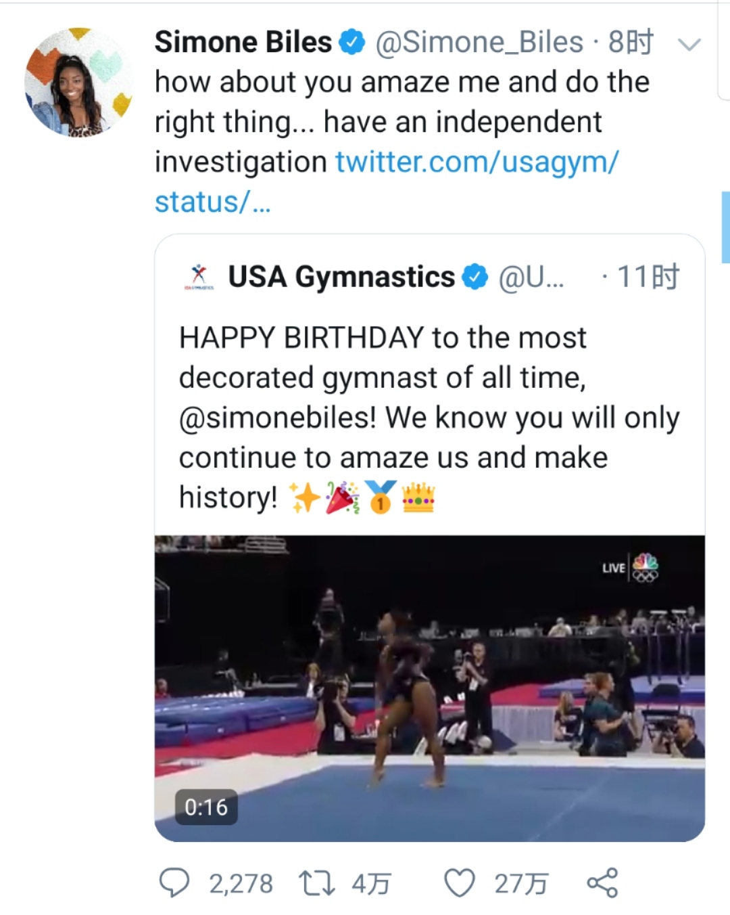Tap the 0:16 video duration badge
730x915 pixels.
[206, 807]
